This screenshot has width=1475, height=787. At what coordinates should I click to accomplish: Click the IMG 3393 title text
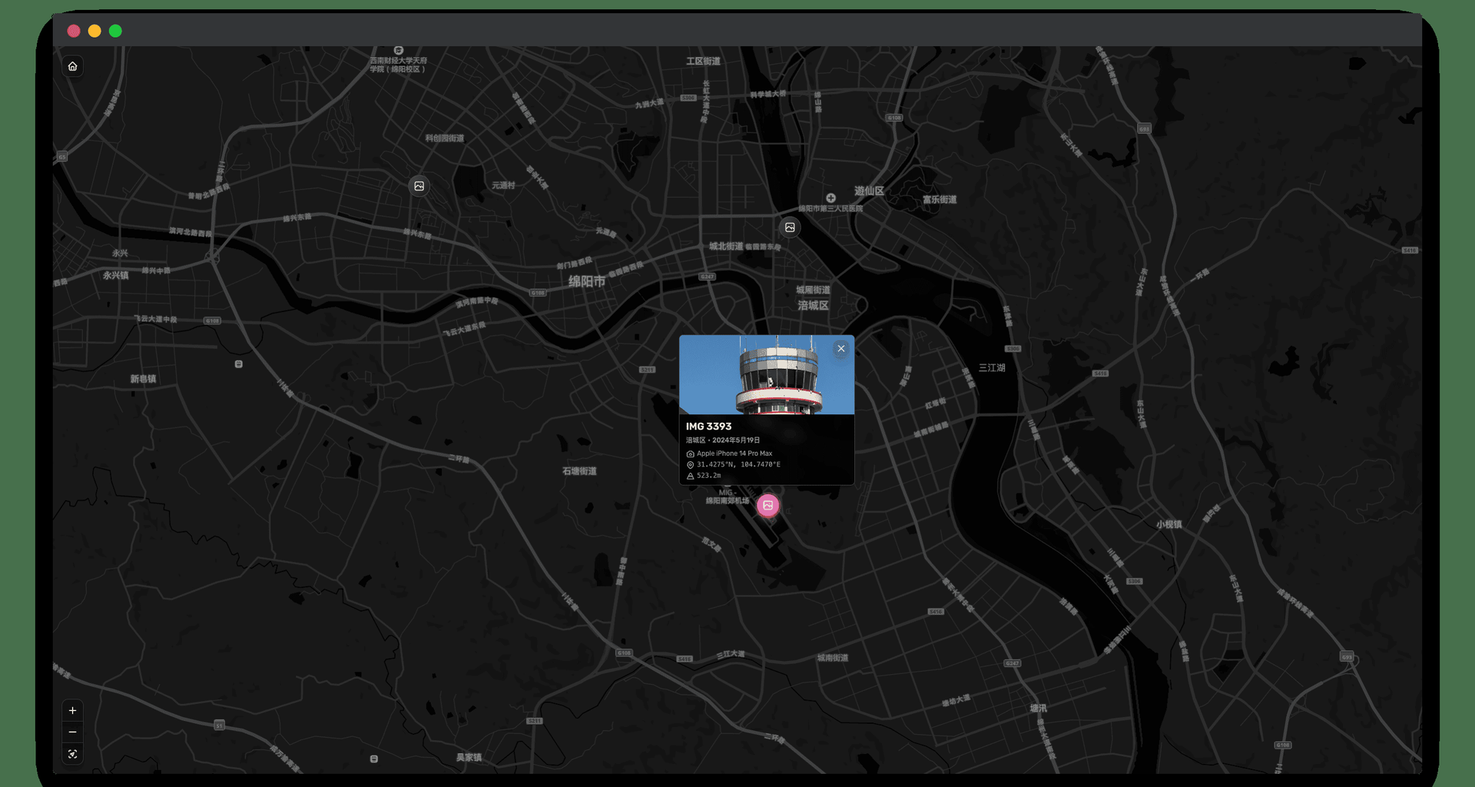[708, 427]
